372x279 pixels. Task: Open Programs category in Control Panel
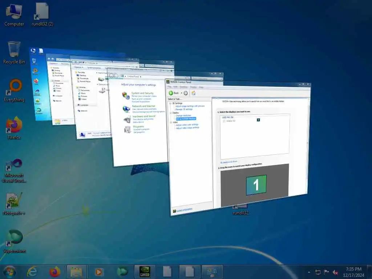138,127
